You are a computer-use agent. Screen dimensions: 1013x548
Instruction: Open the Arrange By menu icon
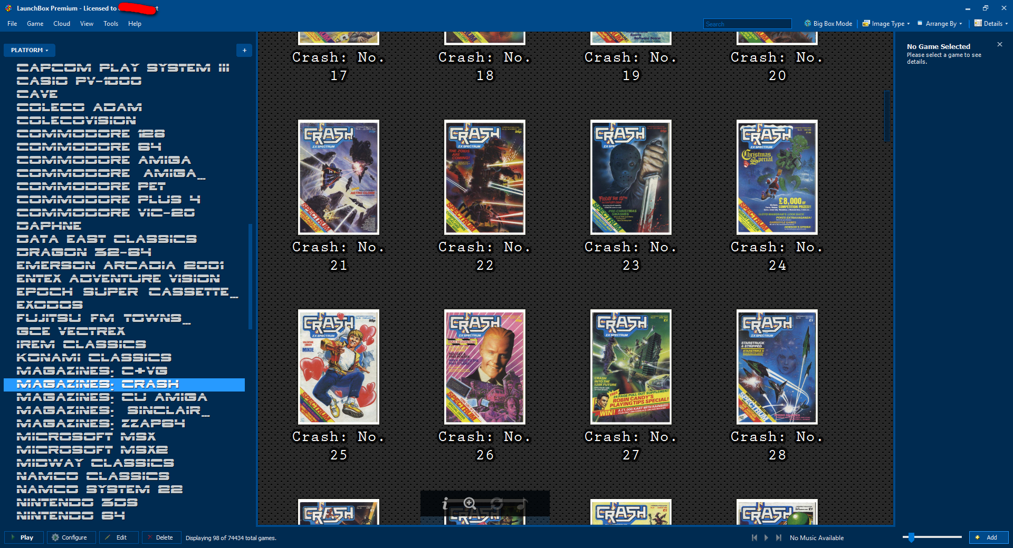pyautogui.click(x=920, y=24)
